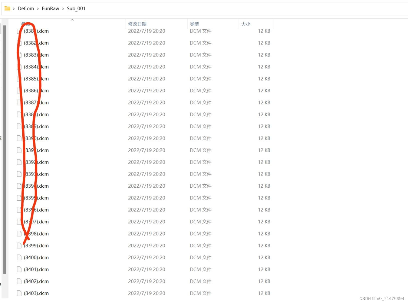Sort by 大小 column header

pyautogui.click(x=246, y=24)
